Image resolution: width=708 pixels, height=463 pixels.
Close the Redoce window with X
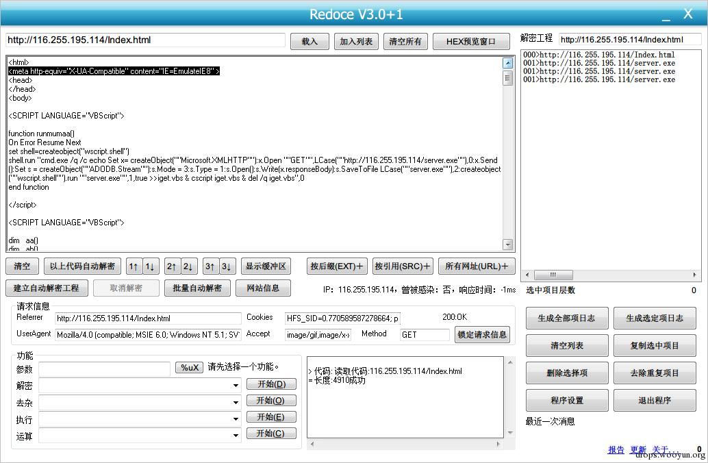click(687, 14)
